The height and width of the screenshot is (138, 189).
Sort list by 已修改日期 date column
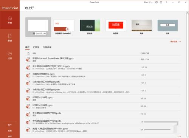[x=145, y=53]
